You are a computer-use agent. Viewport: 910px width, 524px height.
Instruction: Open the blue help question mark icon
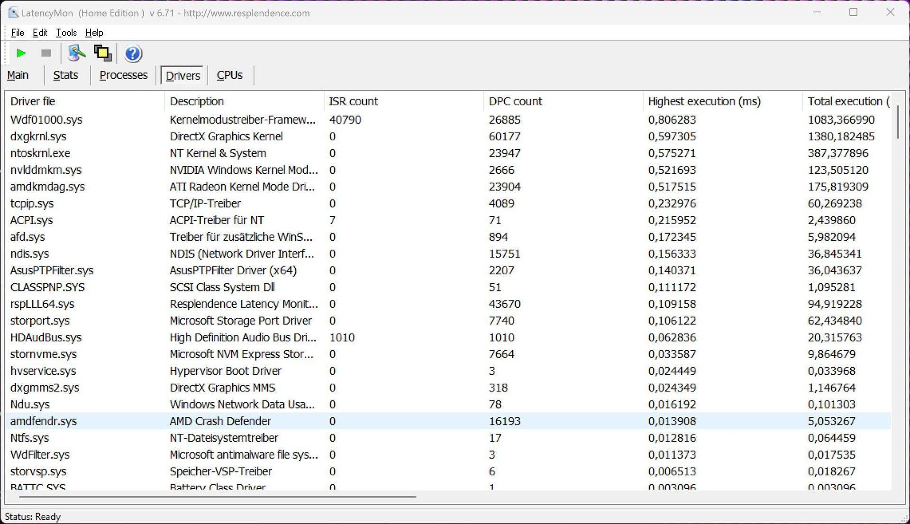pos(133,54)
